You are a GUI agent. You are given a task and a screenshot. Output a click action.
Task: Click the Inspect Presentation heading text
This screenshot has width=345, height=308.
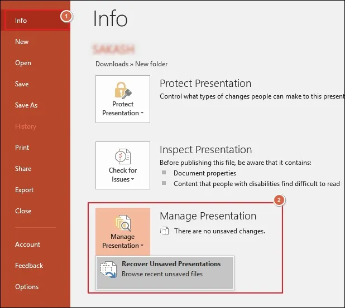(x=206, y=150)
